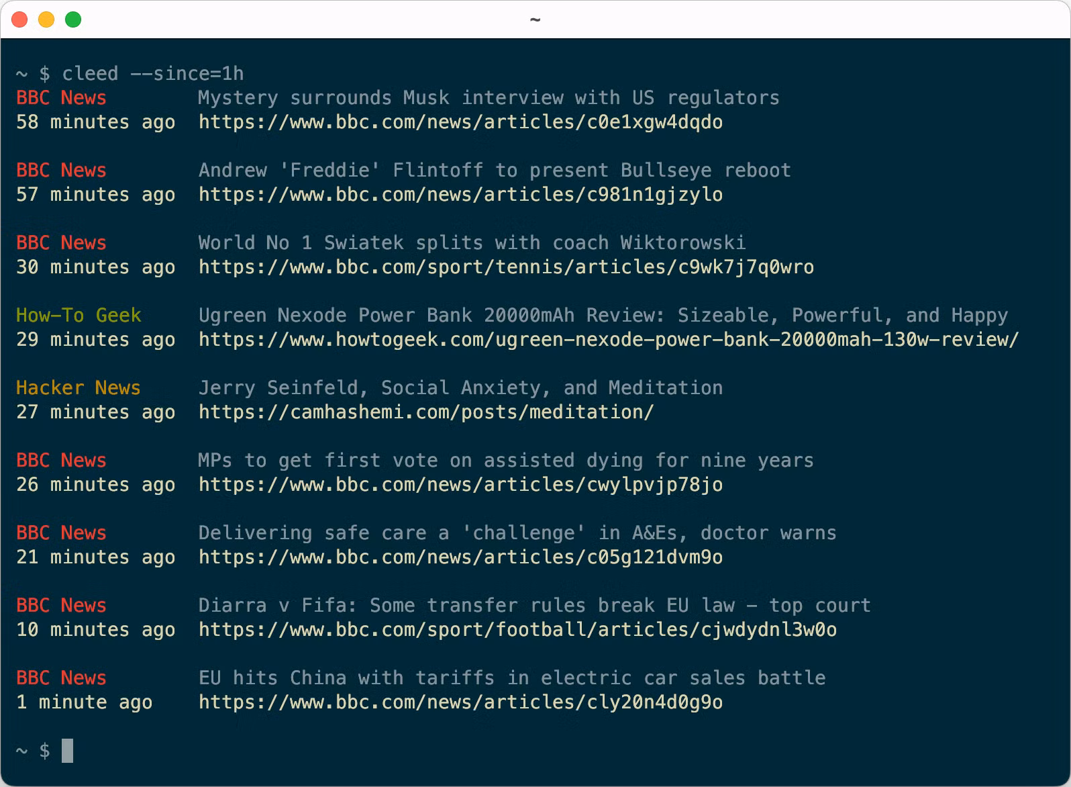Image resolution: width=1071 pixels, height=787 pixels.
Task: Click the 'cleed --since=1h' command text
Action: click(x=152, y=73)
